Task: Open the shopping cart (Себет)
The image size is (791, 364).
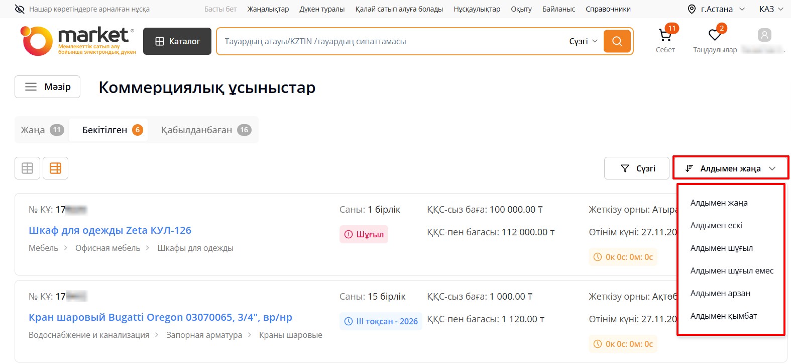Action: [x=665, y=36]
